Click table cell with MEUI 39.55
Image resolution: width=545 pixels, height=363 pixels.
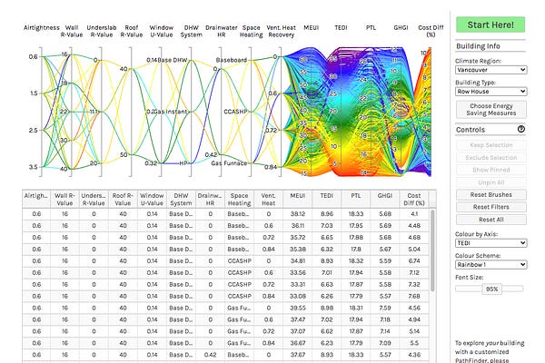[298, 309]
